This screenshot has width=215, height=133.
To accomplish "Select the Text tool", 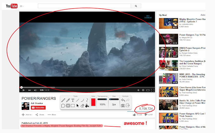I will point(73,100).
